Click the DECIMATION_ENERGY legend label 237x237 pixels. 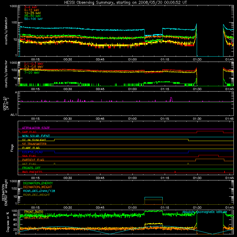[38, 183]
